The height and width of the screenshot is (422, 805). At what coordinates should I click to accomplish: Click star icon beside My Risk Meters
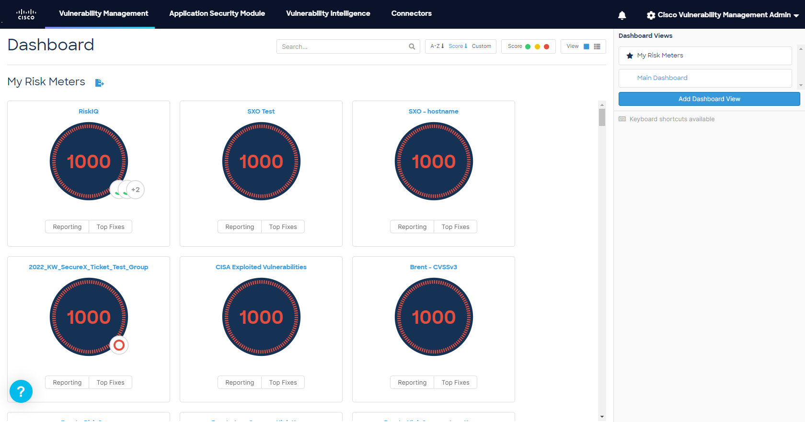point(630,56)
